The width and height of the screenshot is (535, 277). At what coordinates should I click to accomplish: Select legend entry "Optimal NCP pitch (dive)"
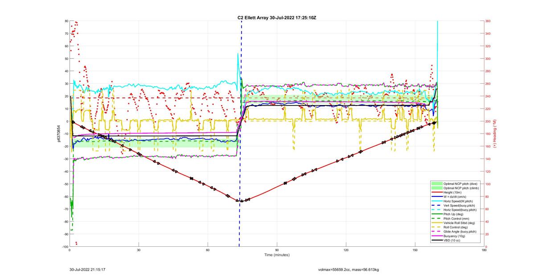(461, 183)
